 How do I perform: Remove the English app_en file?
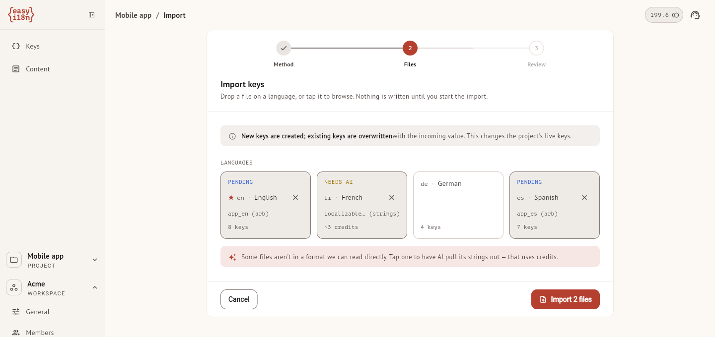tap(295, 197)
